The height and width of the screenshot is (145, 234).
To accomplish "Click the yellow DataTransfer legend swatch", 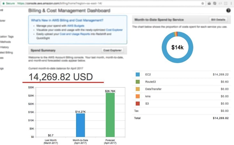I will click(x=137, y=89).
